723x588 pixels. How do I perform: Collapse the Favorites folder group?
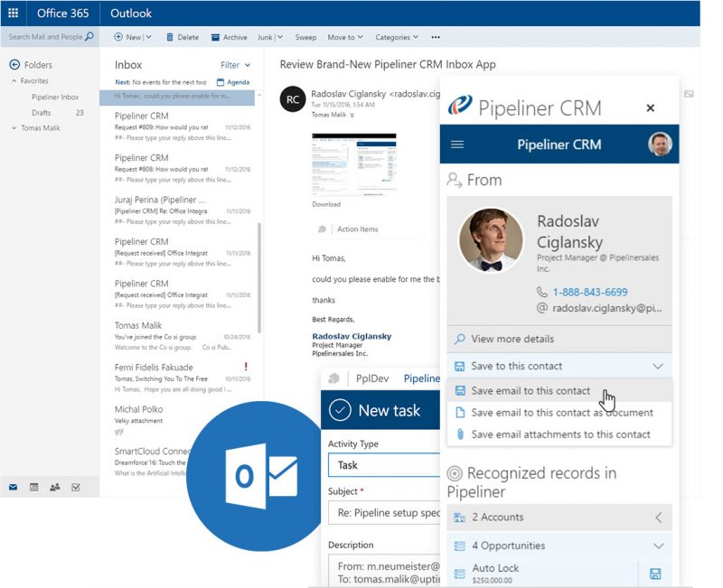[x=14, y=80]
